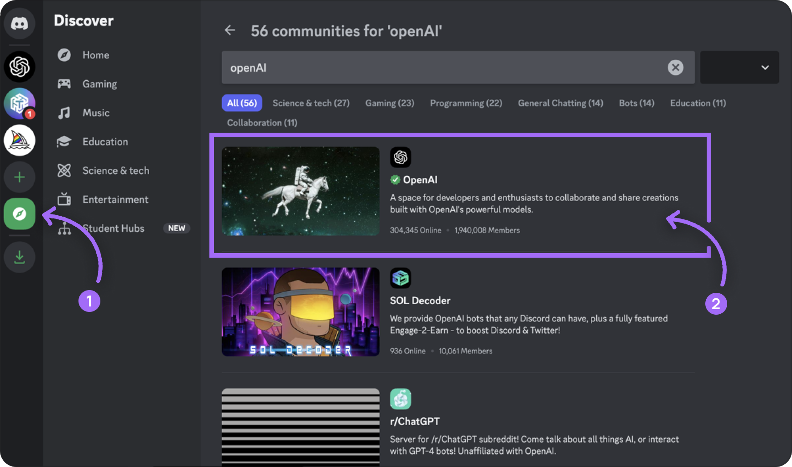Image resolution: width=792 pixels, height=467 pixels.
Task: Click the Education graduation cap icon
Action: point(64,142)
